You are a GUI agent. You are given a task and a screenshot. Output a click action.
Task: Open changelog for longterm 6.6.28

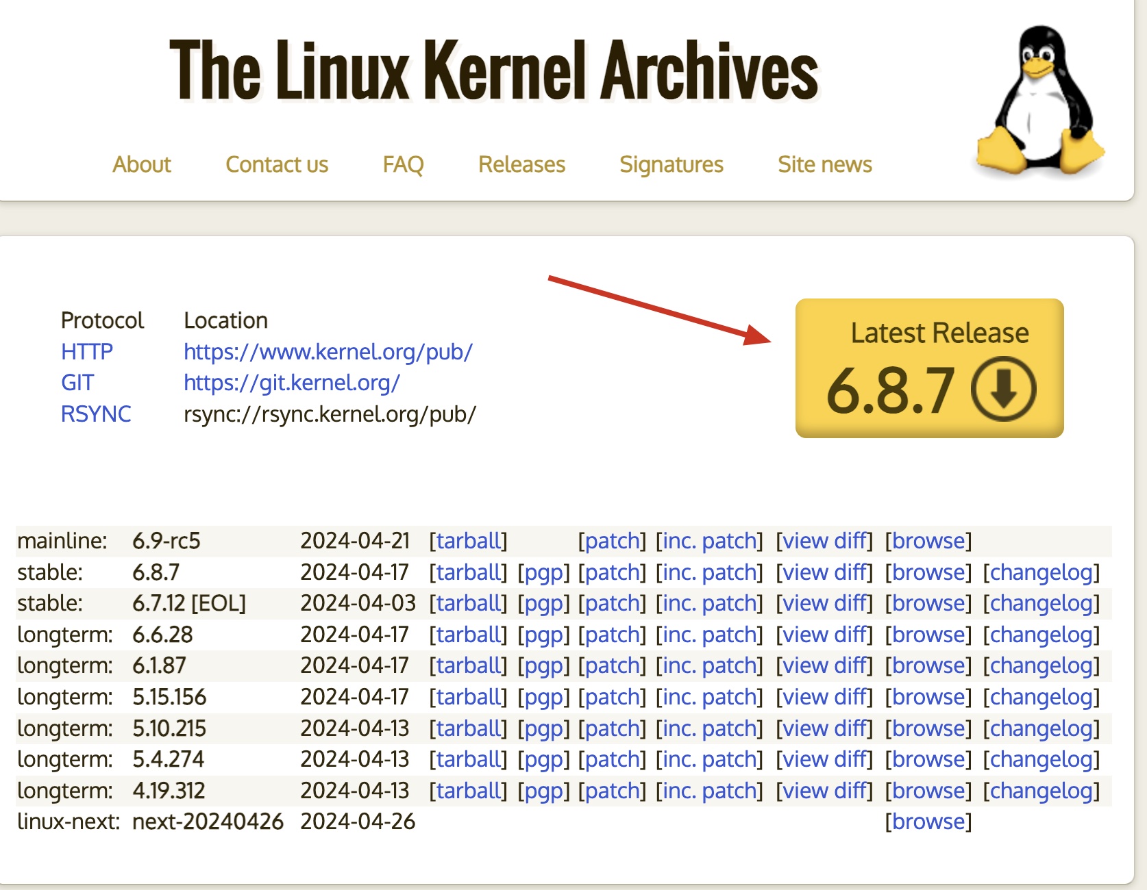pos(1041,635)
